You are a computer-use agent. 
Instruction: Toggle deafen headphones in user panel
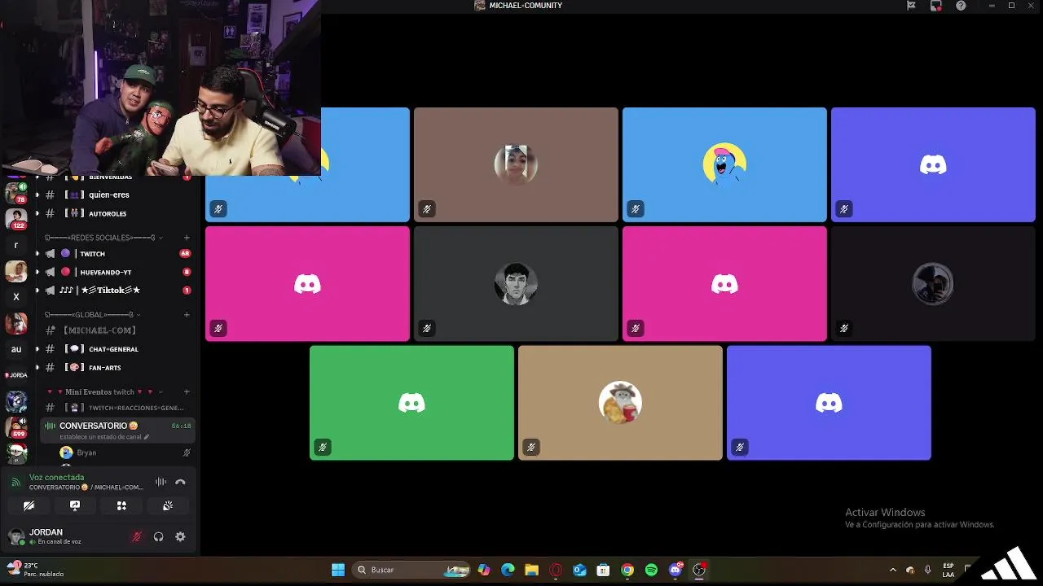(159, 537)
